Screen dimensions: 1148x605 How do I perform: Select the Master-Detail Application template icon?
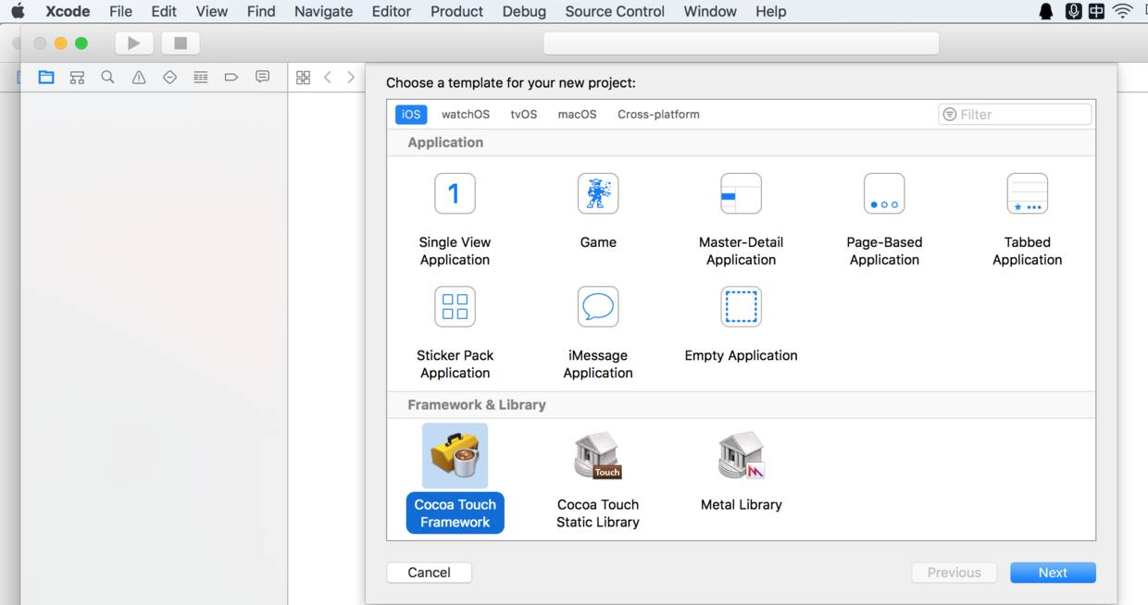coord(741,193)
